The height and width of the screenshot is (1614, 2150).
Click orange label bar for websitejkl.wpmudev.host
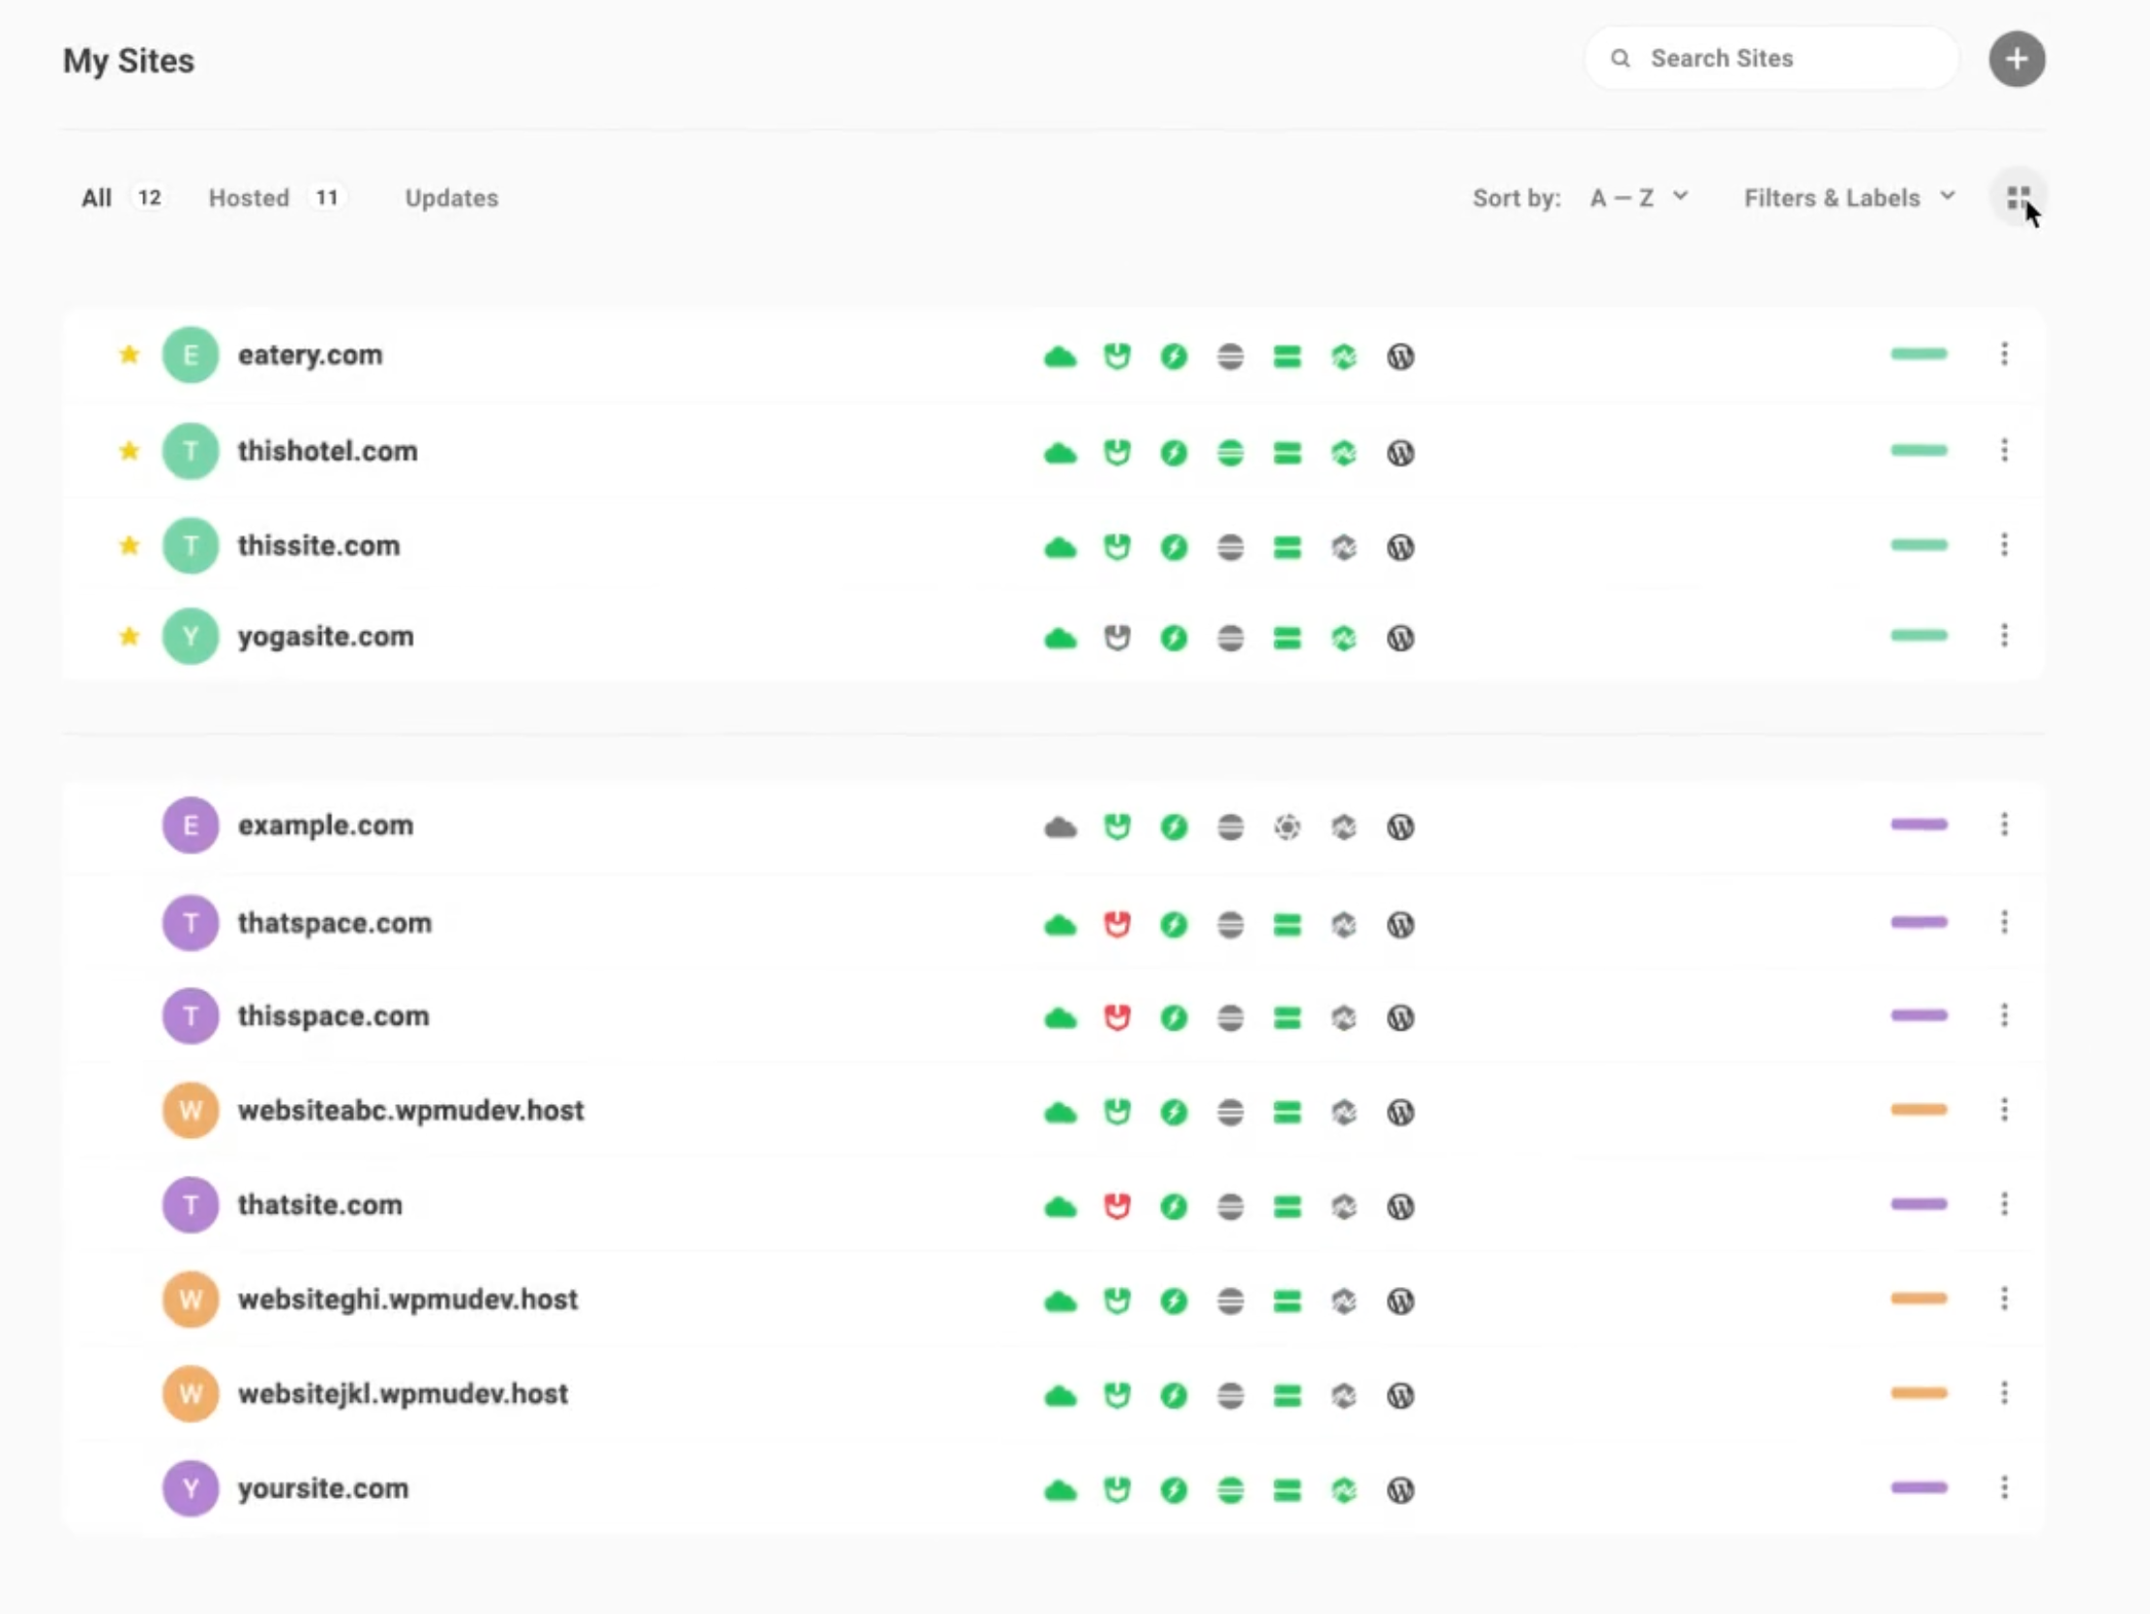pyautogui.click(x=1919, y=1393)
